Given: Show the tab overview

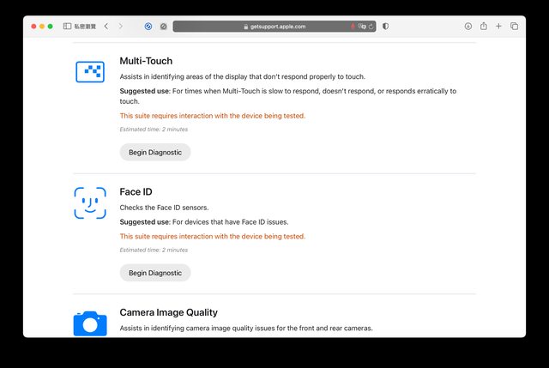Looking at the screenshot, I should (x=514, y=27).
